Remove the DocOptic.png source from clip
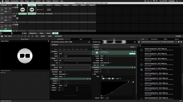 click(x=135, y=52)
